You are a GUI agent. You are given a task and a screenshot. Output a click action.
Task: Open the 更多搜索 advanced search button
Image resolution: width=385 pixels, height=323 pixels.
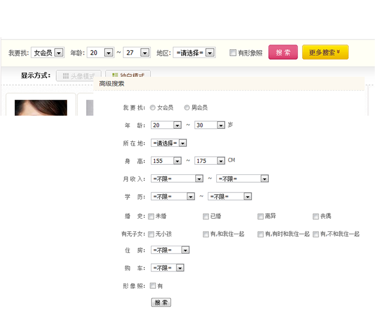point(325,53)
